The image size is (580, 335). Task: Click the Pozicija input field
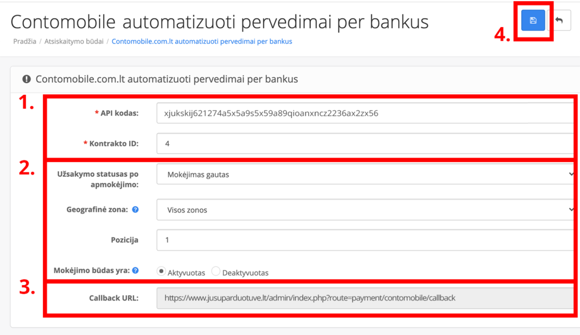[368, 240]
